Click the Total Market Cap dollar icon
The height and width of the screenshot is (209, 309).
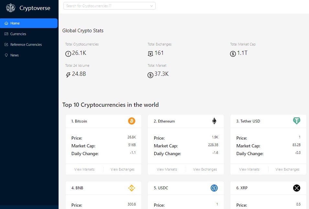(x=233, y=54)
